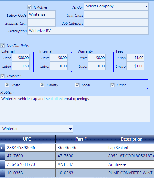Click into the Problem text area
Viewport: 154px width, 178px height.
point(75,109)
